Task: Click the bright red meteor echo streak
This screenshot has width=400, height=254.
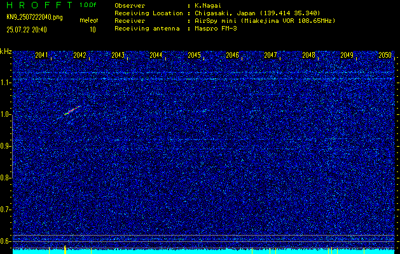Action: (72, 110)
